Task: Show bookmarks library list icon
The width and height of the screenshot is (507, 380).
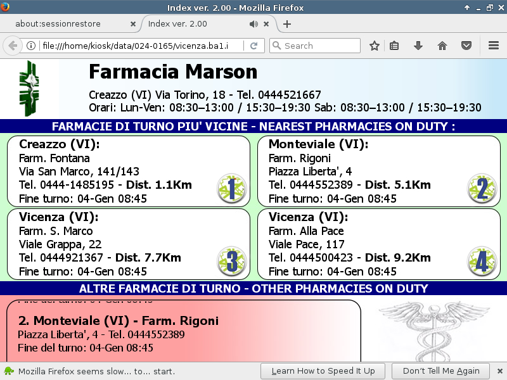Action: pos(394,46)
